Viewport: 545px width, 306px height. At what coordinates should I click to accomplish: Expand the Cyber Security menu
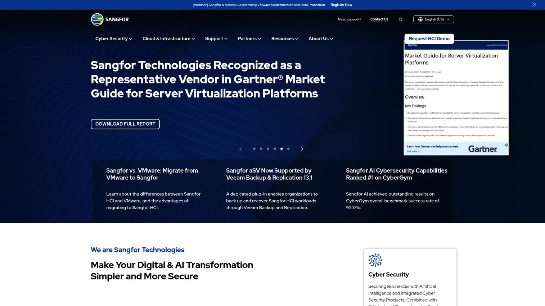114,39
